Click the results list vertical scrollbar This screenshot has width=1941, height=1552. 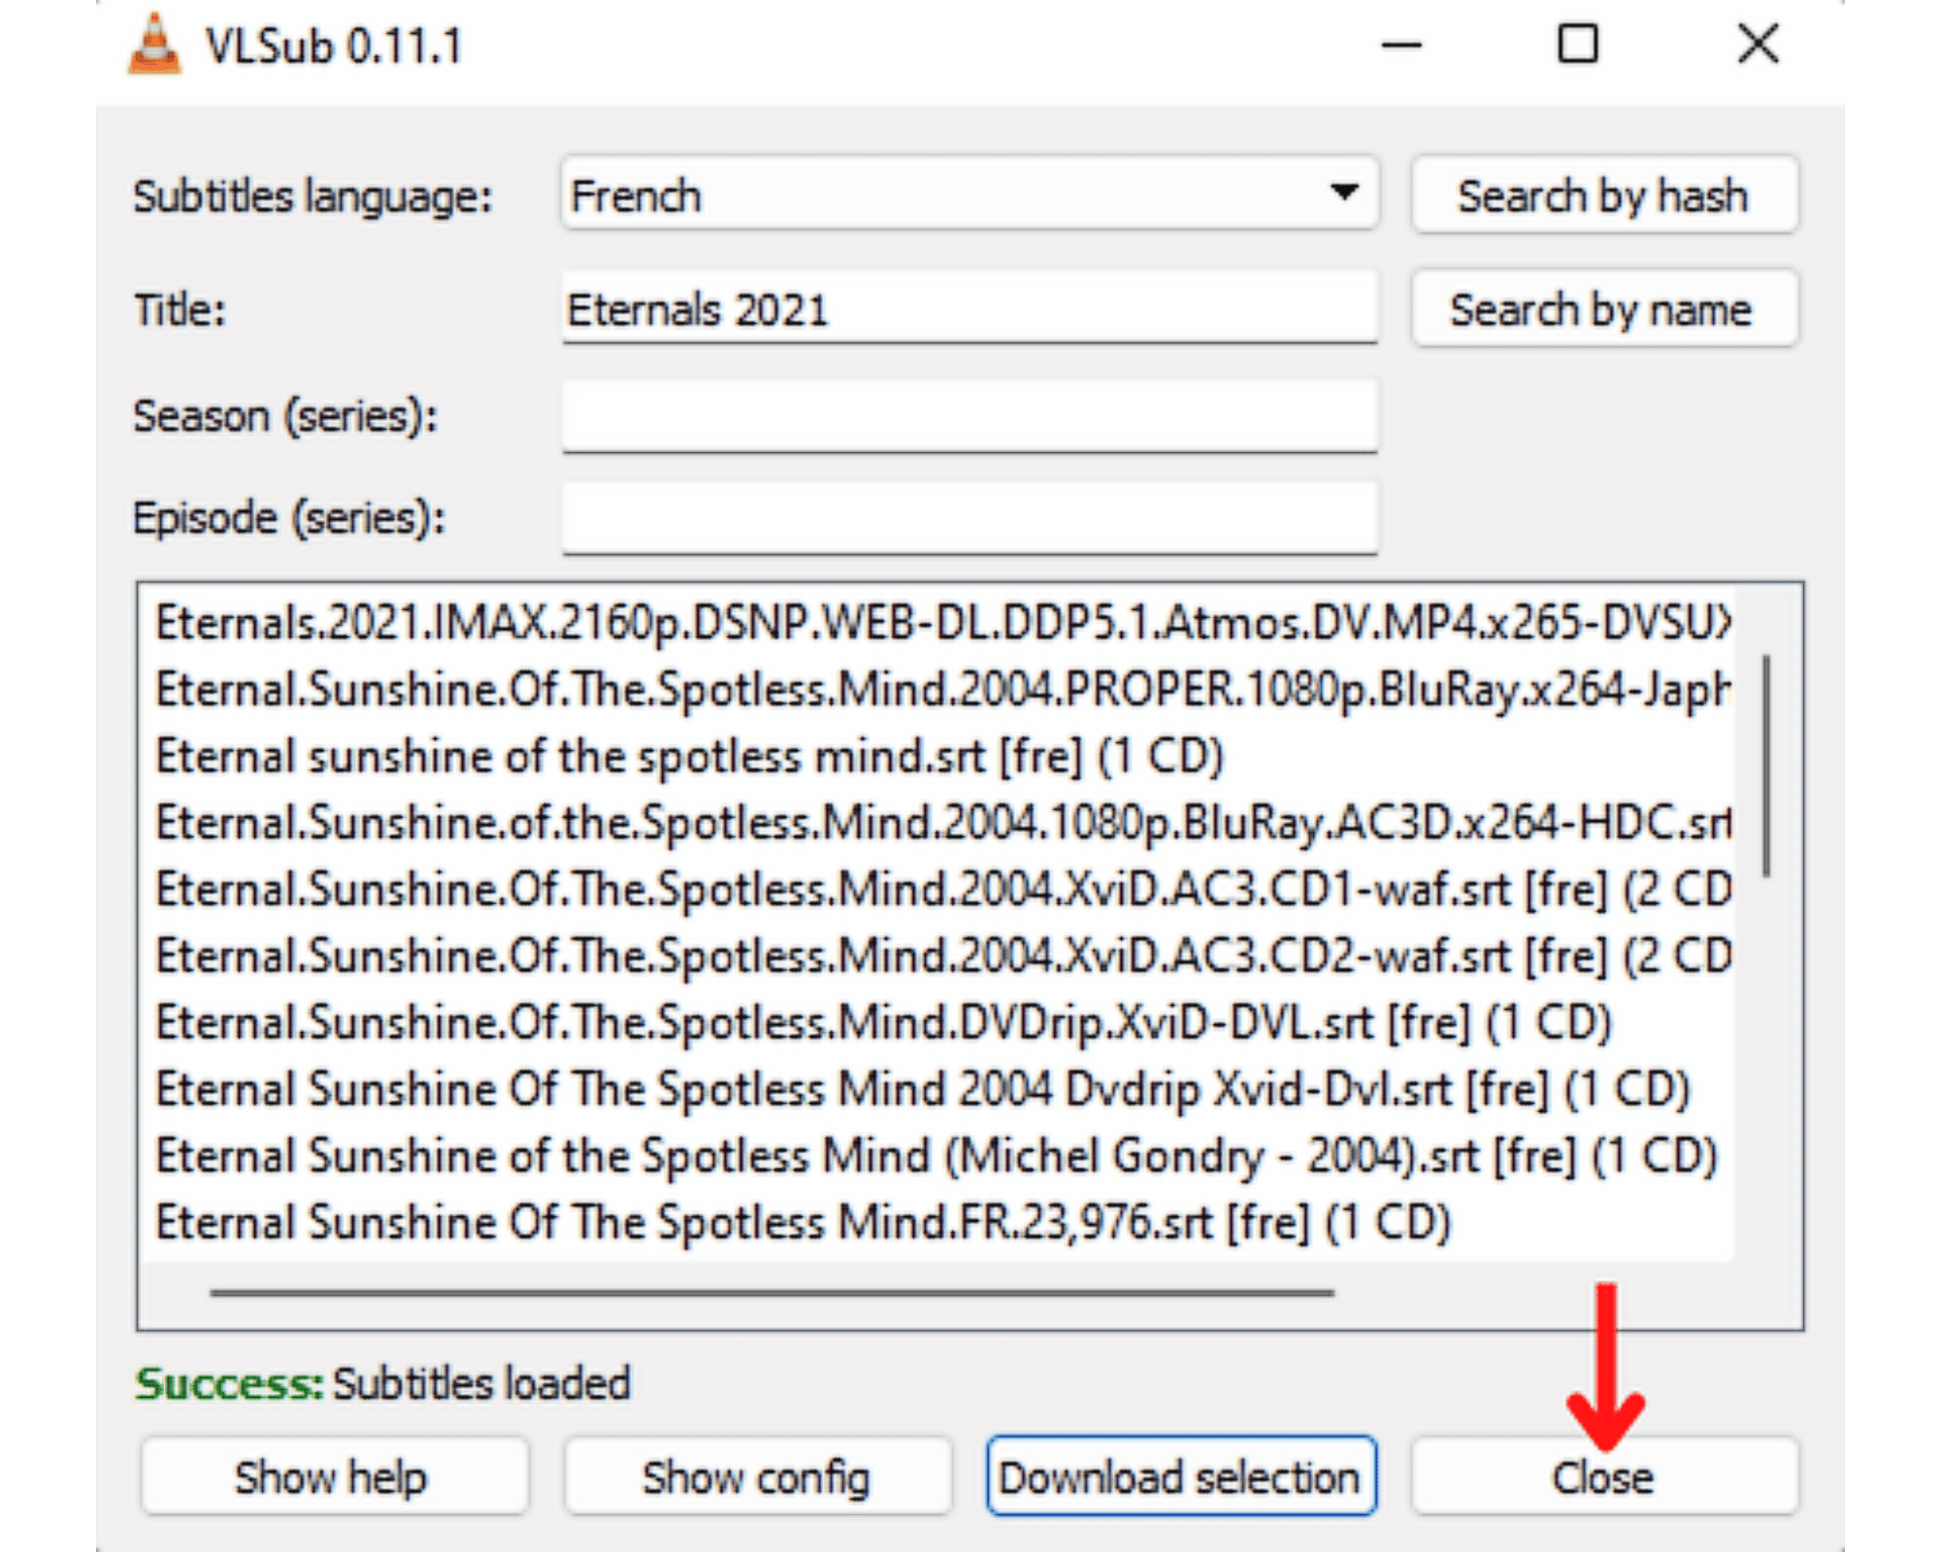point(1767,766)
